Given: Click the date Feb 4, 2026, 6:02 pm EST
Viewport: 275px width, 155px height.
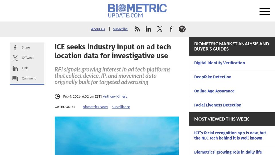Looking at the screenshot, I should [x=82, y=96].
